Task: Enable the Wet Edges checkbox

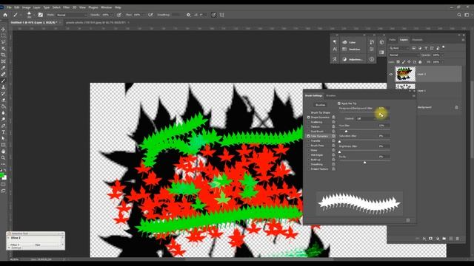Action: [309, 155]
